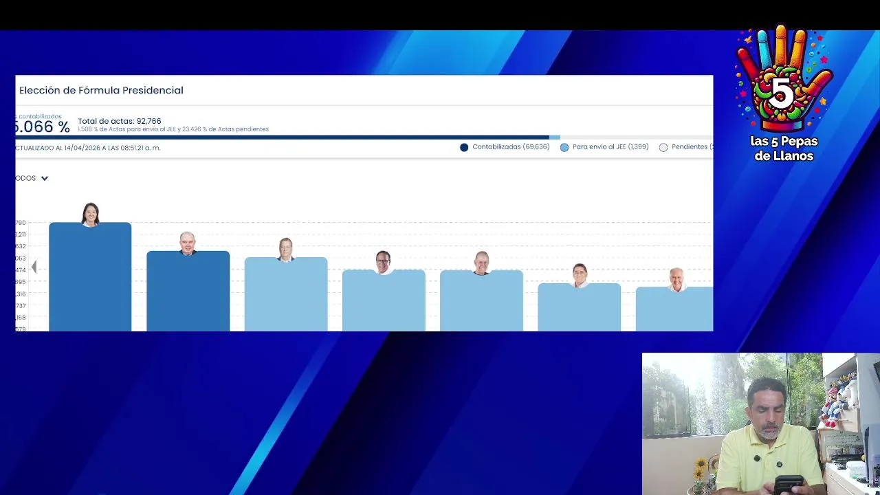Click the '5.066 %' percentage value
Image resolution: width=880 pixels, height=495 pixels.
point(42,127)
